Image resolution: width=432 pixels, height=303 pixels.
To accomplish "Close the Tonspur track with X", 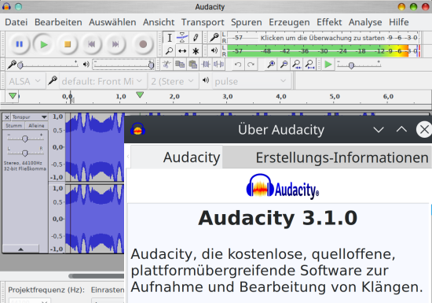I will point(7,117).
